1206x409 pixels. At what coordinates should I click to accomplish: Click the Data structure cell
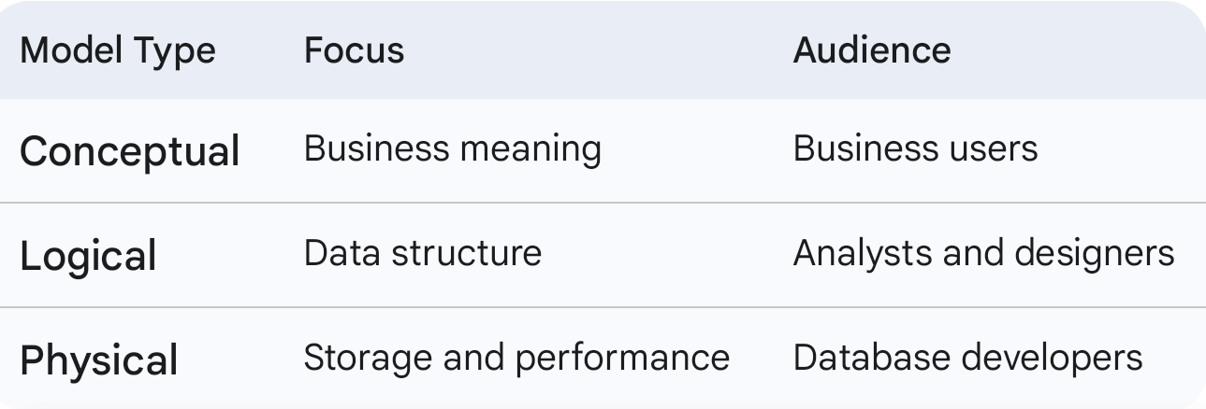coord(423,253)
